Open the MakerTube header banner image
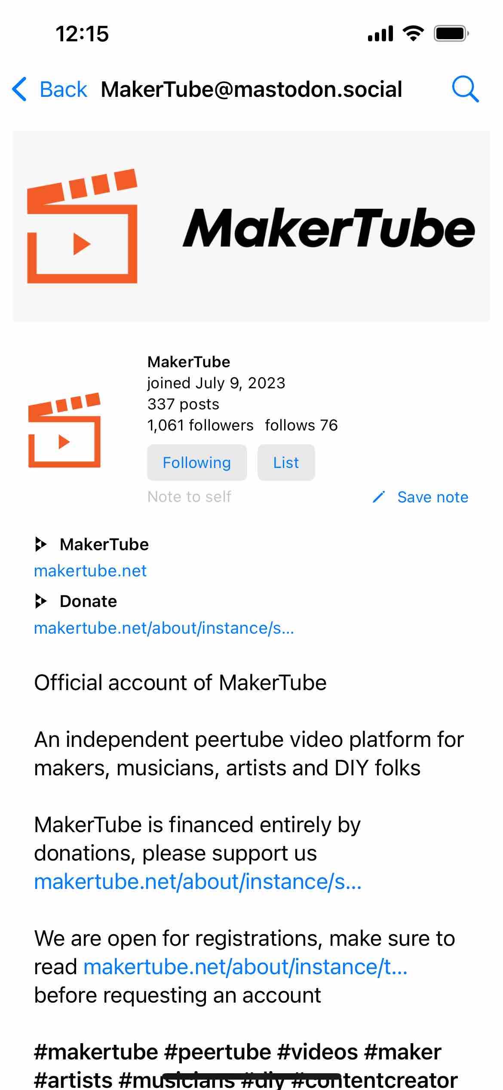 click(x=251, y=226)
